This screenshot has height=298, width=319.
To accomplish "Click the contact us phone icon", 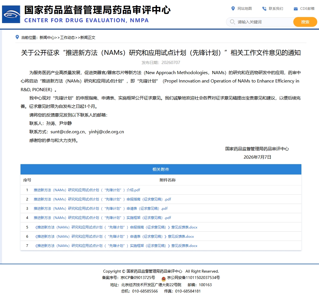I will click(264, 9).
